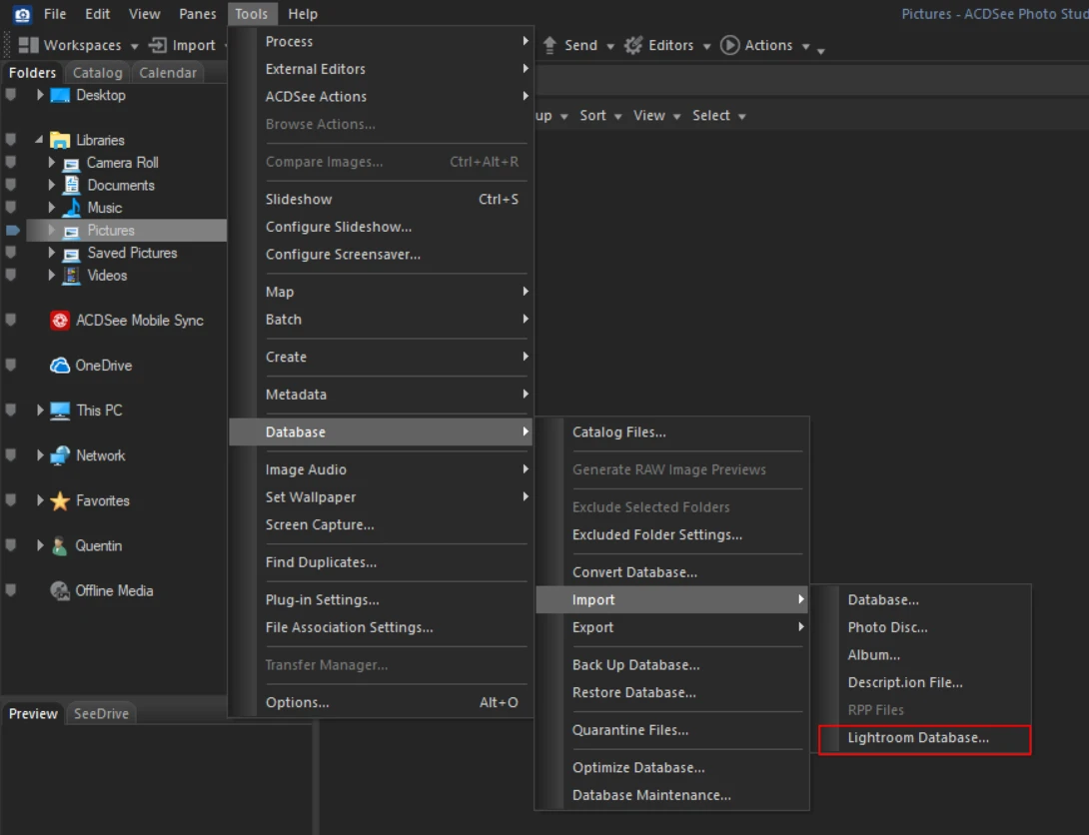Click the Editors gear icon

[x=632, y=45]
